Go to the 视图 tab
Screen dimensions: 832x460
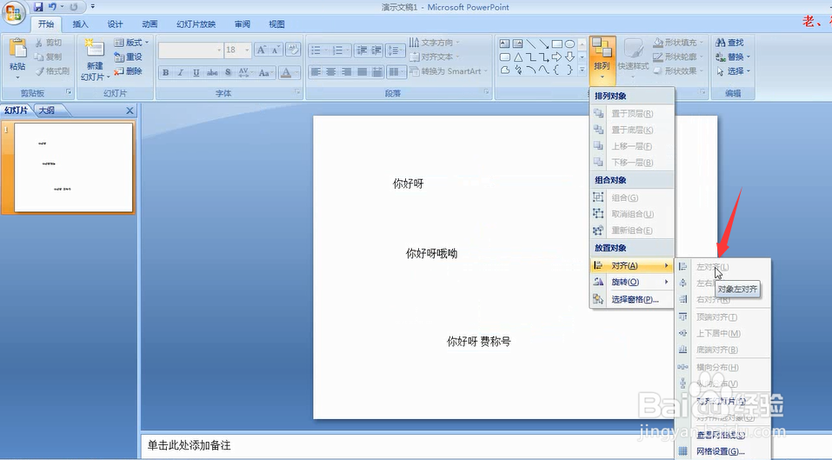coord(276,23)
